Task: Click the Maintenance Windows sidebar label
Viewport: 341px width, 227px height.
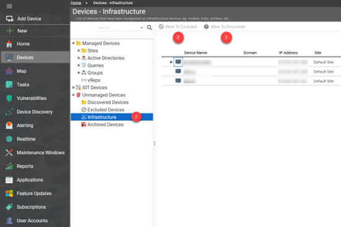Action: pos(41,153)
